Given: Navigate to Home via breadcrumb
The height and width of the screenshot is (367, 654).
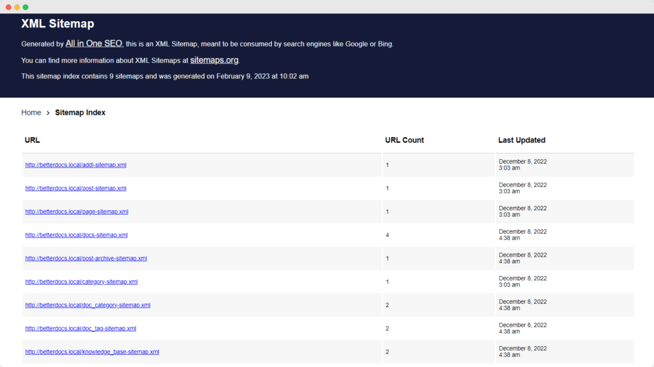Looking at the screenshot, I should [31, 112].
